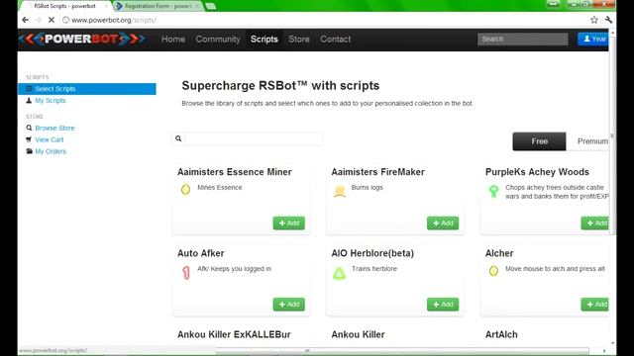Open Browse Store link
Image resolution: width=634 pixels, height=356 pixels.
pos(54,128)
